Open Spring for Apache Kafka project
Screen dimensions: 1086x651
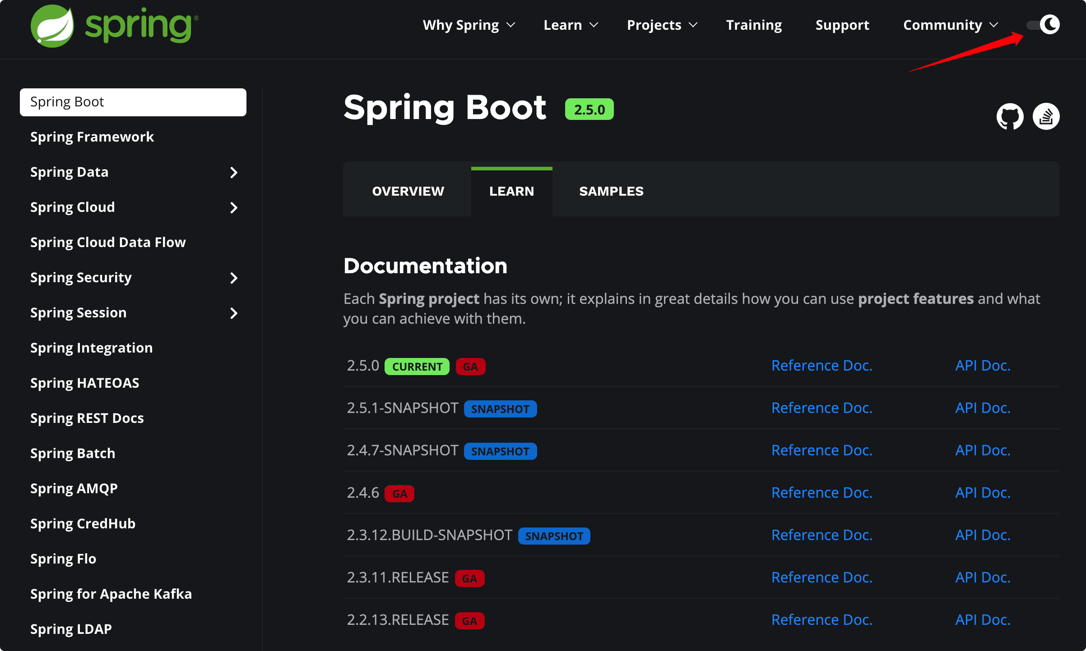pos(111,594)
